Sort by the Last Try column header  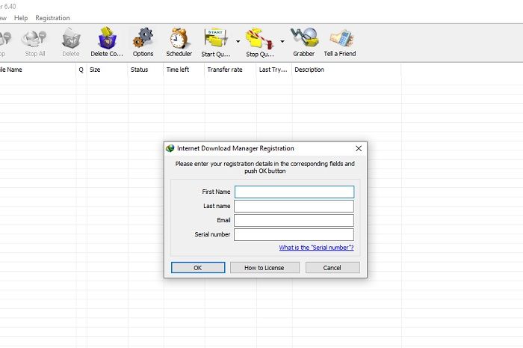pyautogui.click(x=274, y=70)
